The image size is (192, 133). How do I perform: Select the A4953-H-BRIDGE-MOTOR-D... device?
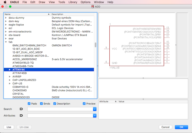click(31, 56)
